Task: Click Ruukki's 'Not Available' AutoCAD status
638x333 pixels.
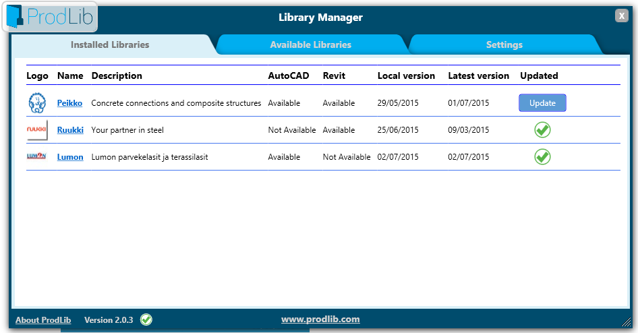Action: [x=292, y=129]
